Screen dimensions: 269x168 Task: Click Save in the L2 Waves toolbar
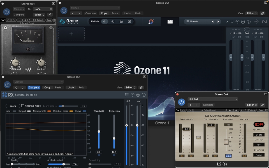pos(261,110)
